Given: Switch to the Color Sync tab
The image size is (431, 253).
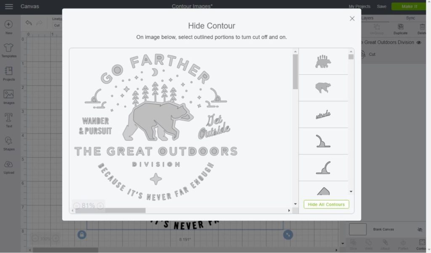Looking at the screenshot, I should pyautogui.click(x=410, y=18).
